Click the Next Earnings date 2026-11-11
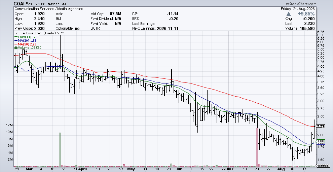 click(x=168, y=28)
